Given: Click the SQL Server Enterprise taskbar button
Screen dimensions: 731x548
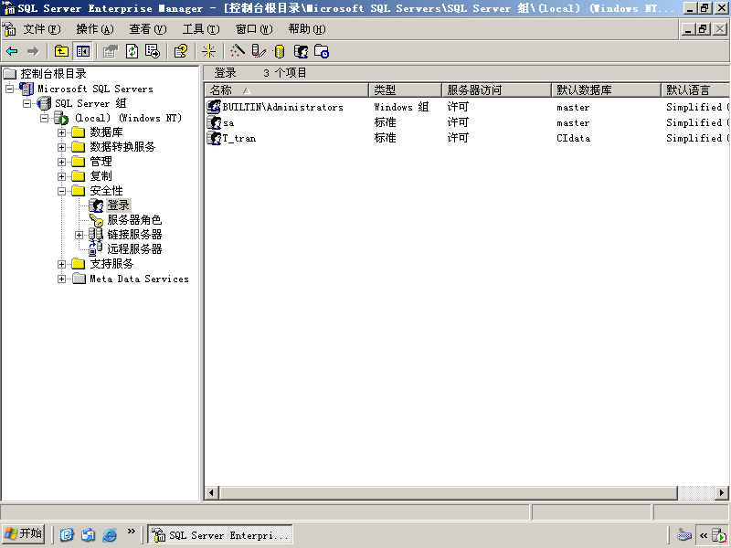Looking at the screenshot, I should pyautogui.click(x=220, y=534).
